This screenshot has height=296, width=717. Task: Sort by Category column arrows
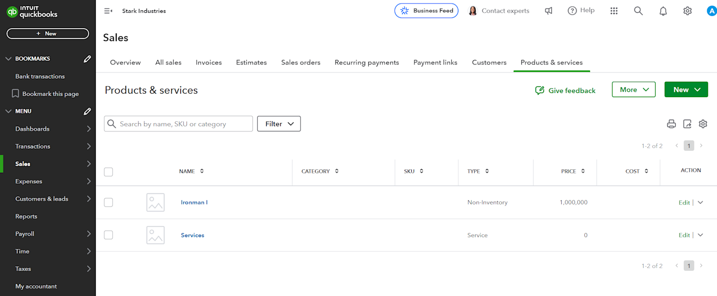(x=336, y=171)
